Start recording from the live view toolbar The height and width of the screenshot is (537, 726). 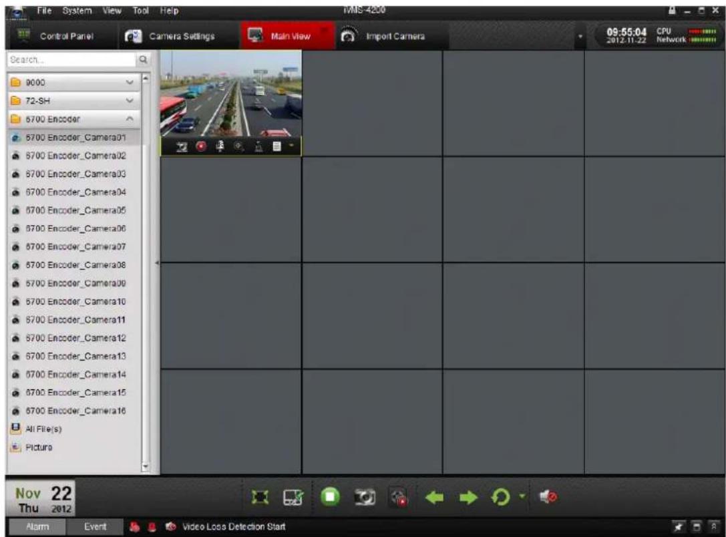point(201,147)
